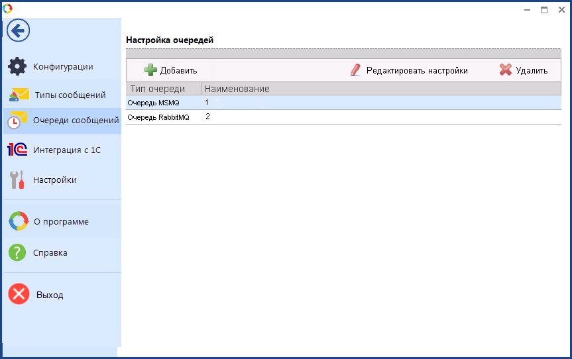Screen dimensions: 572x359
Task: Click the 1C logo icon
Action: click(x=17, y=150)
